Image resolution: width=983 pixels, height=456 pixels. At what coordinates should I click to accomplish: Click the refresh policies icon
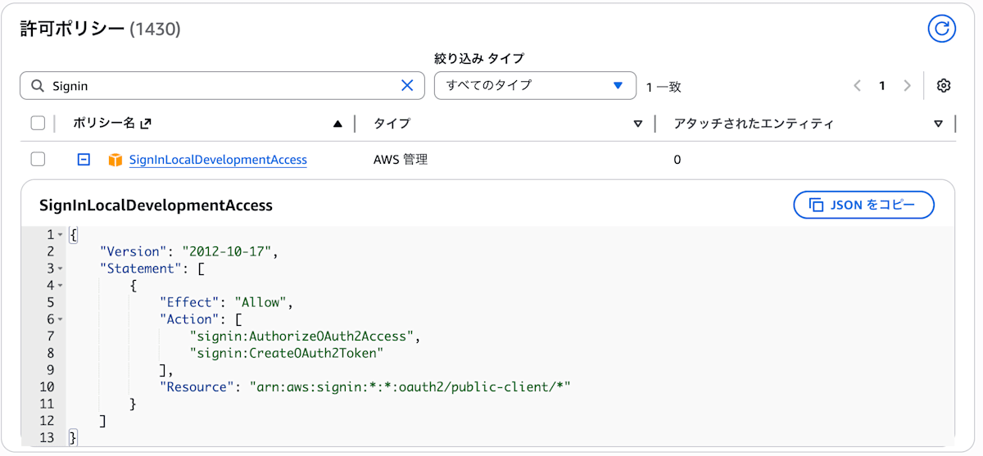[x=942, y=29]
